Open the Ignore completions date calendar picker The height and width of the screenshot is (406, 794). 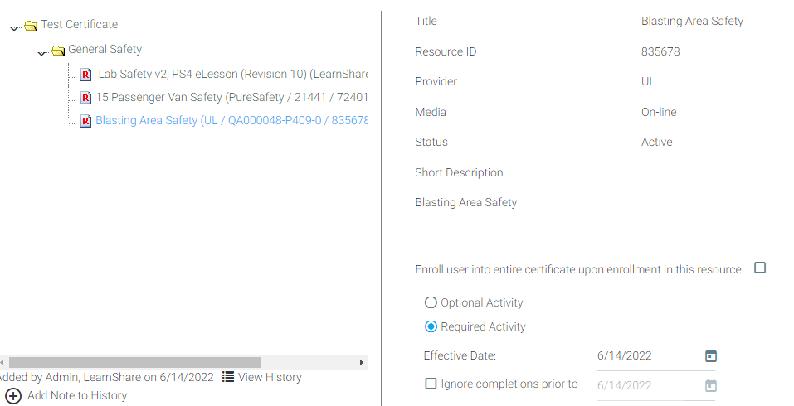point(710,385)
